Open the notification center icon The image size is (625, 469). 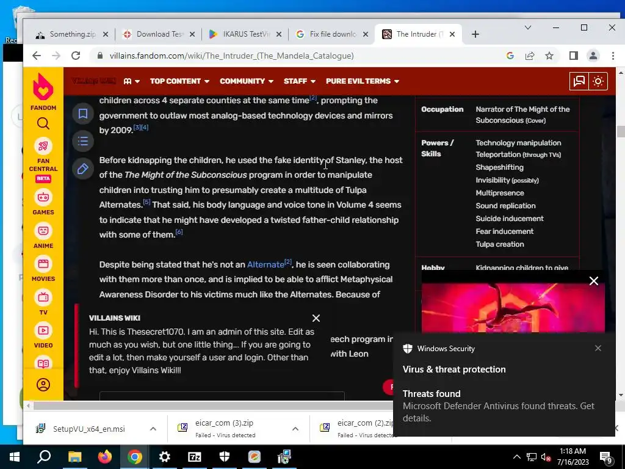click(606, 457)
